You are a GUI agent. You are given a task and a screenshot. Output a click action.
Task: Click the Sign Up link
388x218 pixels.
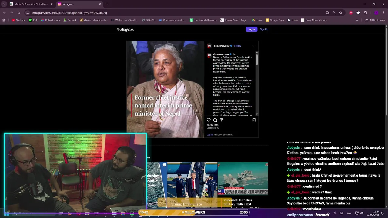[264, 29]
